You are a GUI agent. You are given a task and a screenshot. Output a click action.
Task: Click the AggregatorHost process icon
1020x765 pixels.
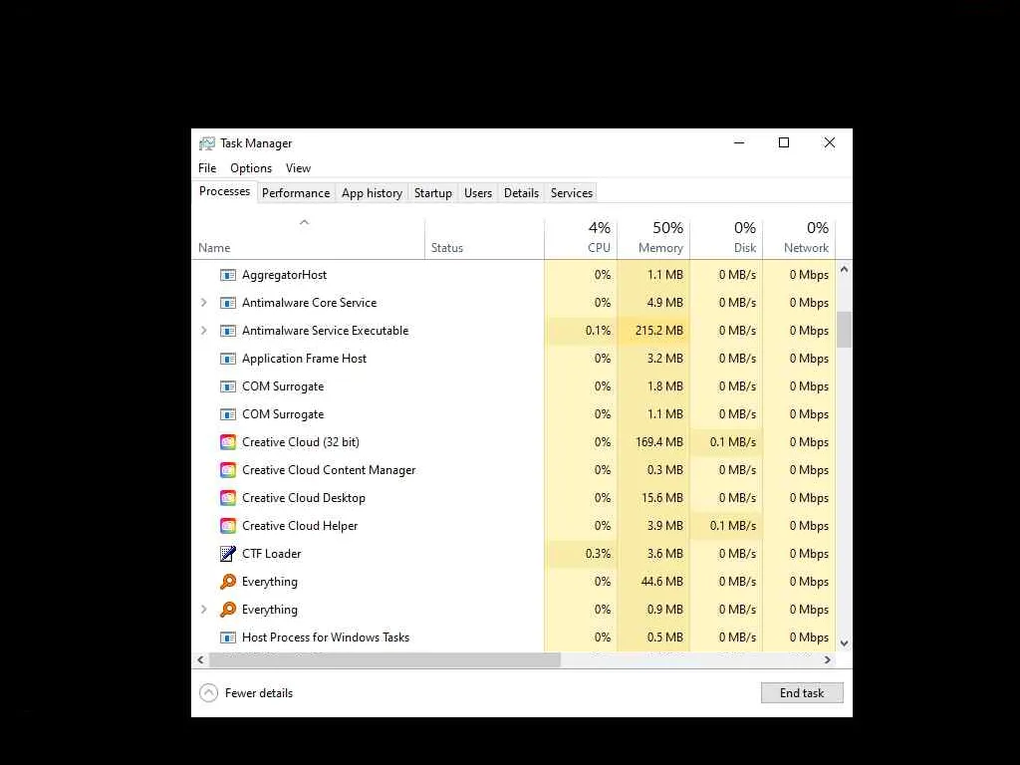click(228, 275)
